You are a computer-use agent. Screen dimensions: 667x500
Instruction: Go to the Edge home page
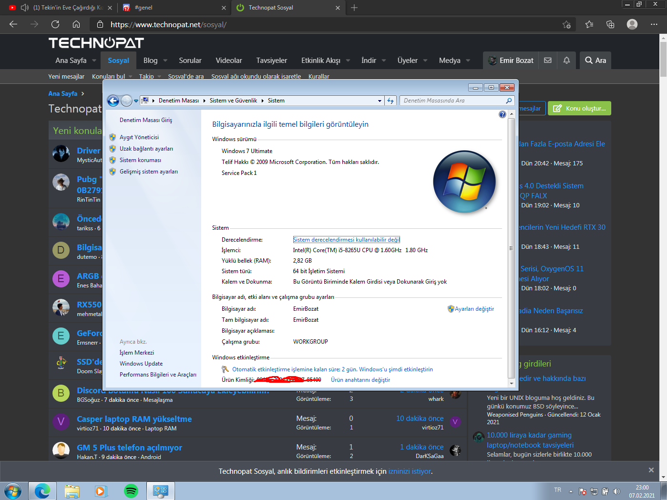pos(76,24)
